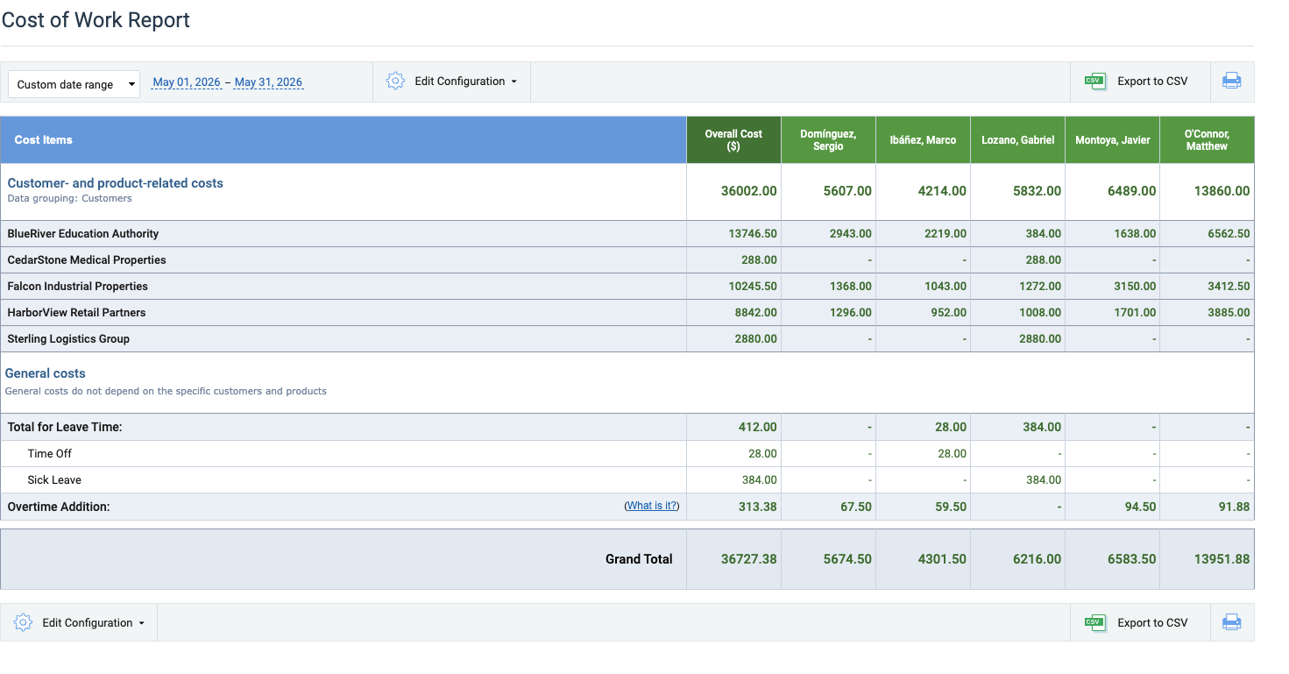The image size is (1289, 674).
Task: Click Domínguez overtime value 67.50
Action: coord(855,507)
